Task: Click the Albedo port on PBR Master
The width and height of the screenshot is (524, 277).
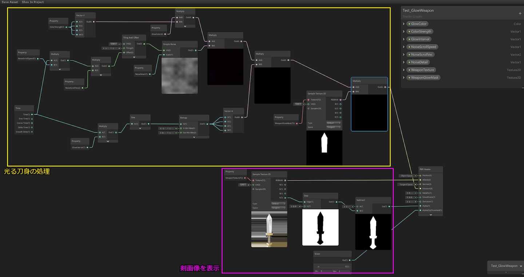Action: 420,180
